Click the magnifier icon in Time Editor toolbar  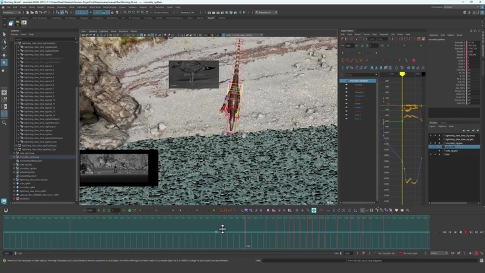[407, 210]
